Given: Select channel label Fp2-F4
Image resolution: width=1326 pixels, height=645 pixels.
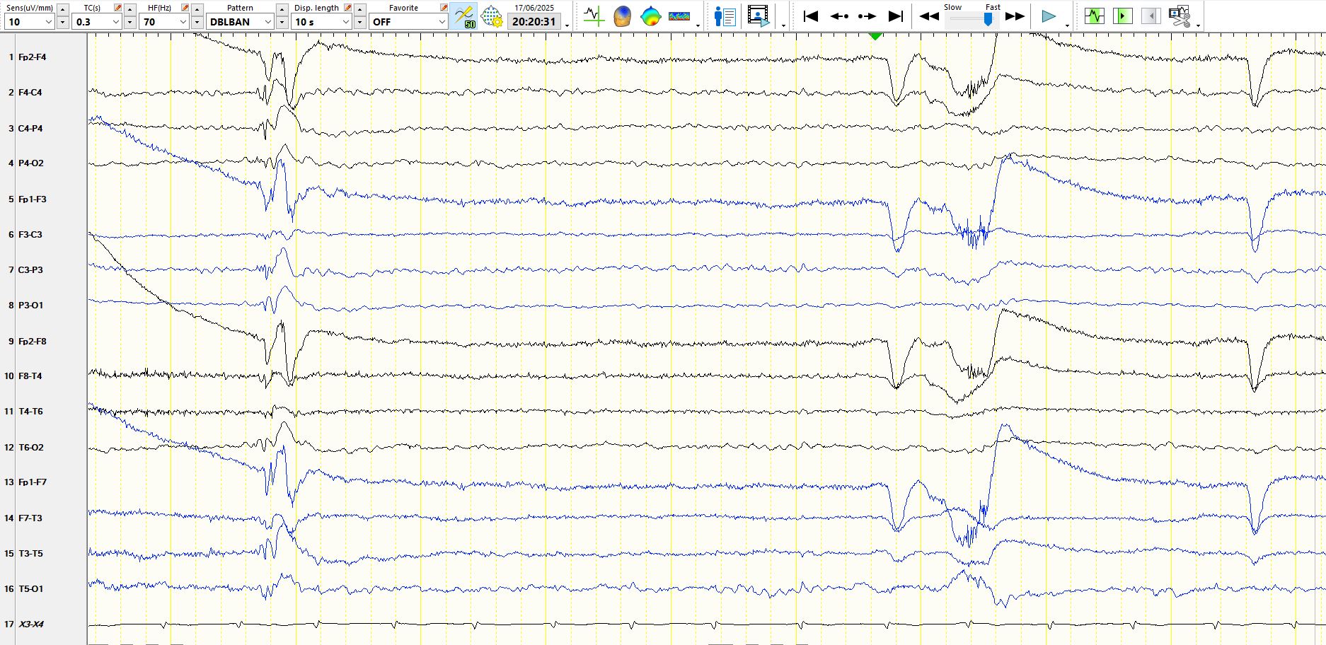Looking at the screenshot, I should pyautogui.click(x=32, y=57).
